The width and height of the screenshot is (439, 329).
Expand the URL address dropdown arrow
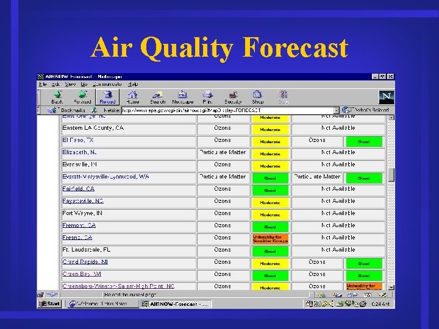pyautogui.click(x=337, y=110)
